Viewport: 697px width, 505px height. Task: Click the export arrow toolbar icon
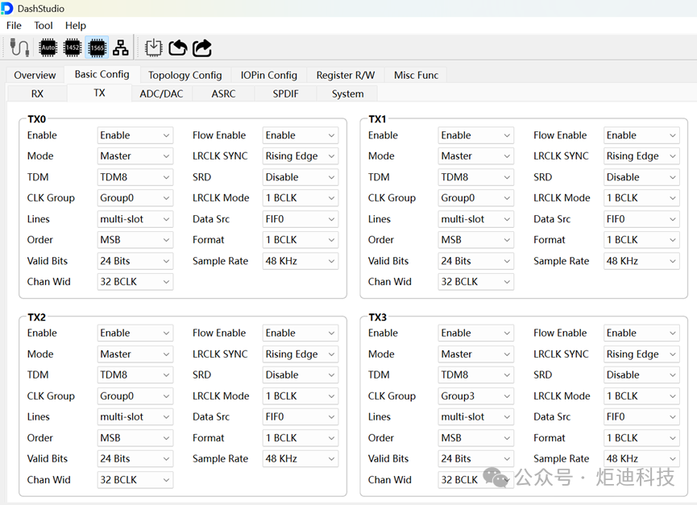click(202, 48)
